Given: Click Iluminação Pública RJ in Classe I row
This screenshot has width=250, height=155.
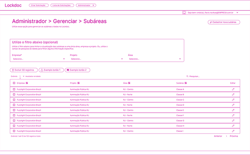Looking at the screenshot, I should (79, 131).
